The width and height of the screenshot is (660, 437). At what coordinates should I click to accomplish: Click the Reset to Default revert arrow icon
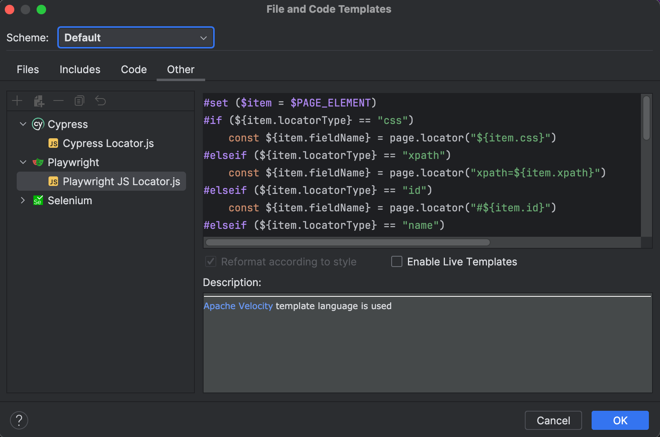100,101
